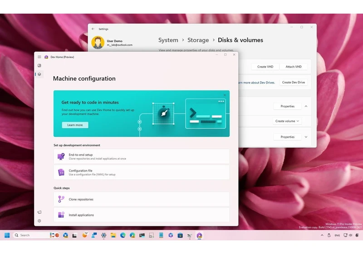Open the Settings gear in the taskbar
This screenshot has width=363, height=254.
click(x=104, y=235)
